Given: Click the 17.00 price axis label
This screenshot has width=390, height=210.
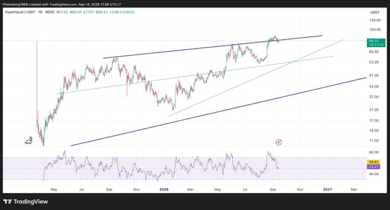Looking at the screenshot, I should [374, 120].
